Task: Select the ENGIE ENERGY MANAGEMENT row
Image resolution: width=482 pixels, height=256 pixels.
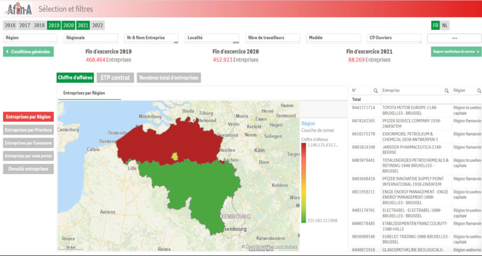Action: tap(416, 197)
